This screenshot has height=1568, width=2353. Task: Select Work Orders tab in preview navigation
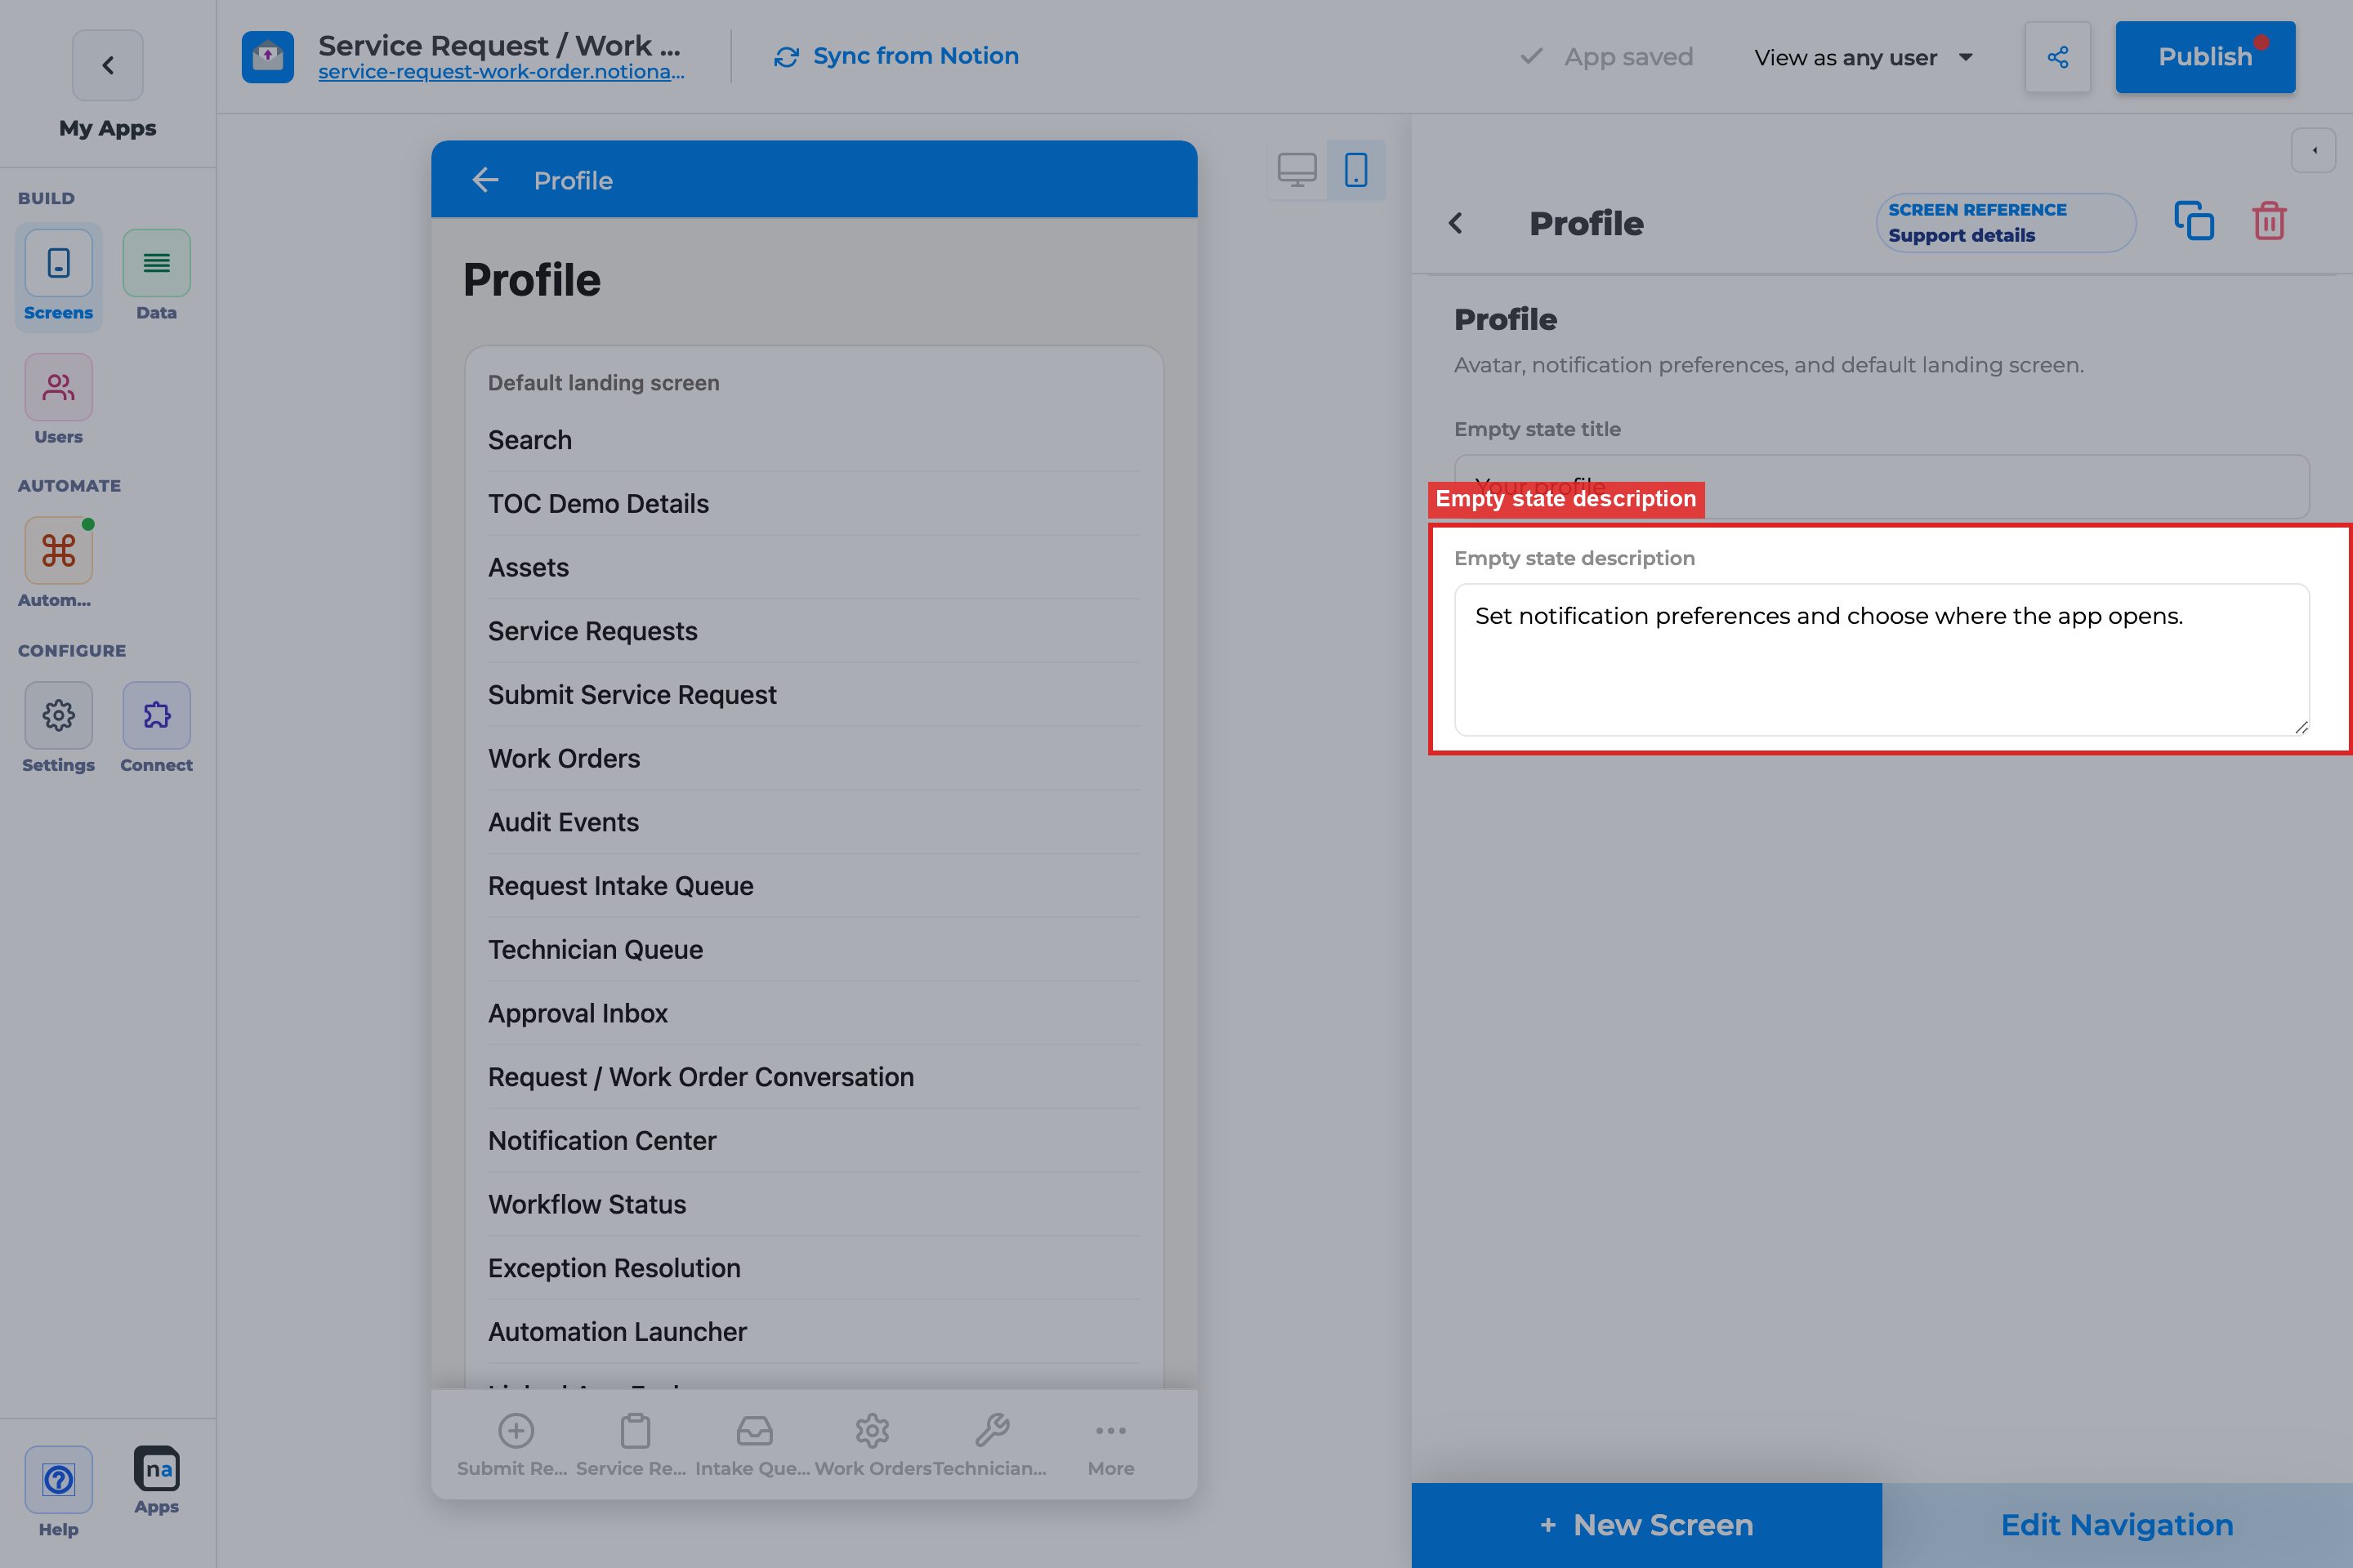(x=873, y=1445)
